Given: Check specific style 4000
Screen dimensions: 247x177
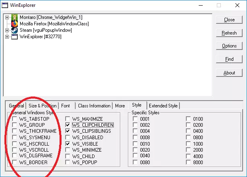Looking at the screenshot, I should (188, 156).
